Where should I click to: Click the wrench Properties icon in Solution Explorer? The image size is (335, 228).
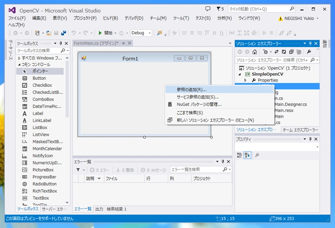309,52
